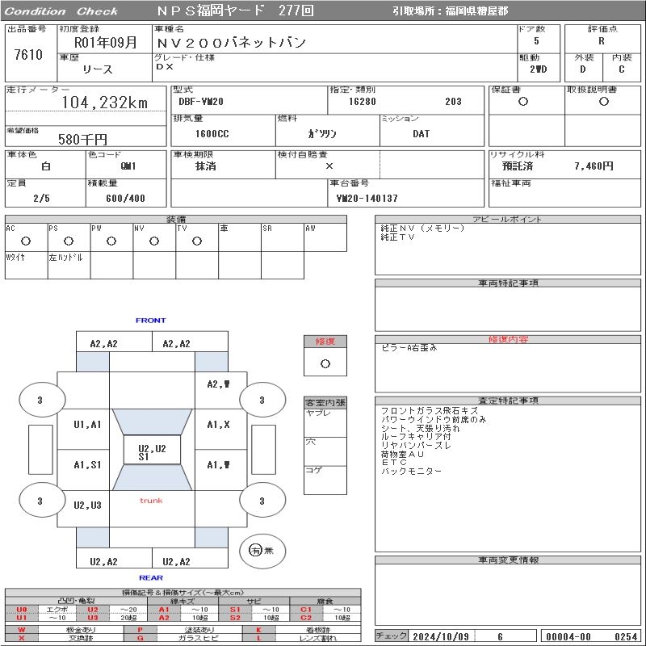This screenshot has height=646, width=646.
Task: Click the top-right wheel circle marked 3
Action: click(262, 400)
